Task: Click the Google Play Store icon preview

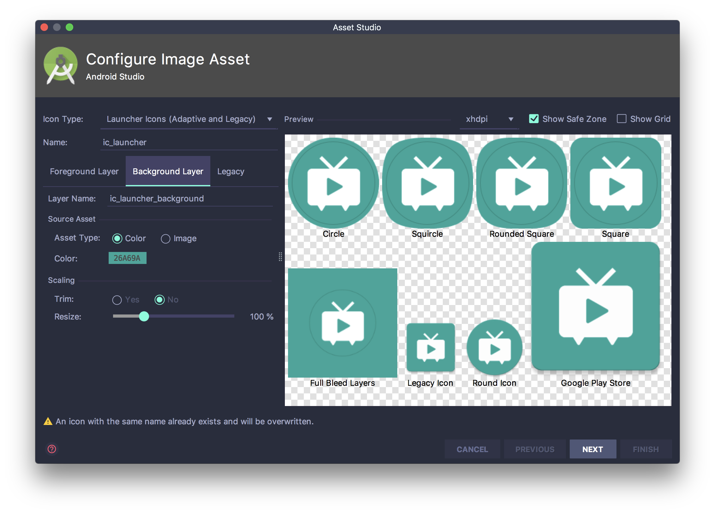Action: [596, 306]
